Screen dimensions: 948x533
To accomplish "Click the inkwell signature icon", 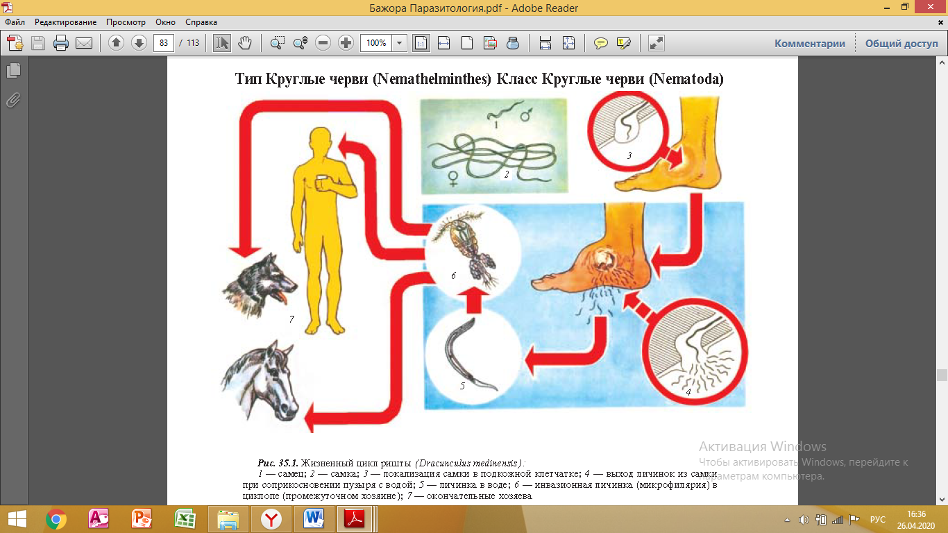I will click(x=513, y=43).
